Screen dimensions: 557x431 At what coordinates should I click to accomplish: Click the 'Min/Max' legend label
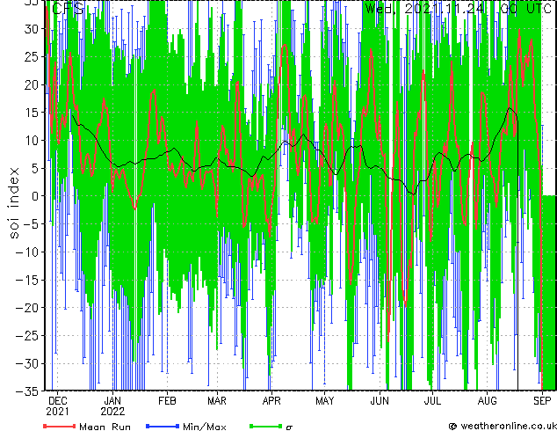(x=204, y=427)
